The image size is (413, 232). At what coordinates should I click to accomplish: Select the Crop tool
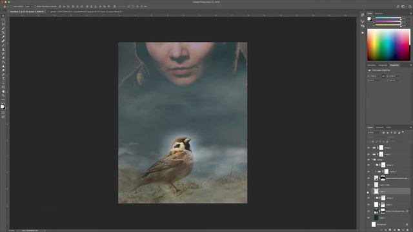(3, 33)
